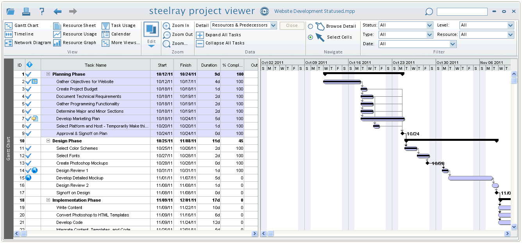
Task: Click the globe hyperlink icon on row 14
Action: [34, 170]
